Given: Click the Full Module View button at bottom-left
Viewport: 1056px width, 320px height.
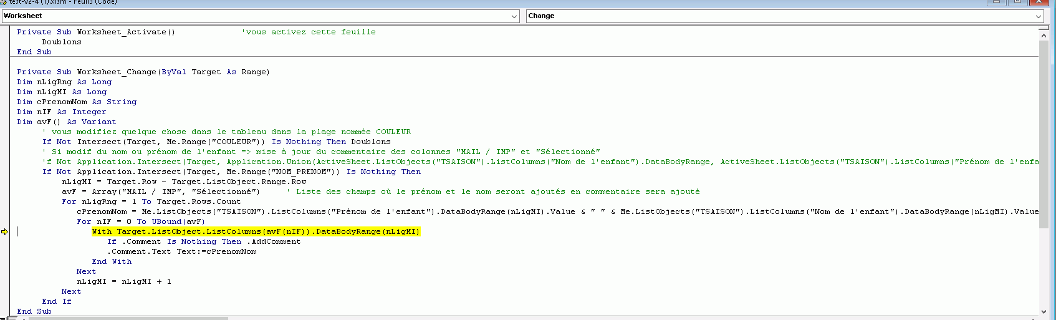Looking at the screenshot, I should point(13,318).
